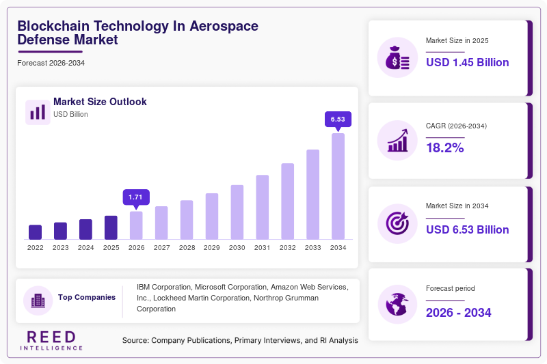Click the globe icon beside Forecast period
The width and height of the screenshot is (547, 364).
(397, 305)
